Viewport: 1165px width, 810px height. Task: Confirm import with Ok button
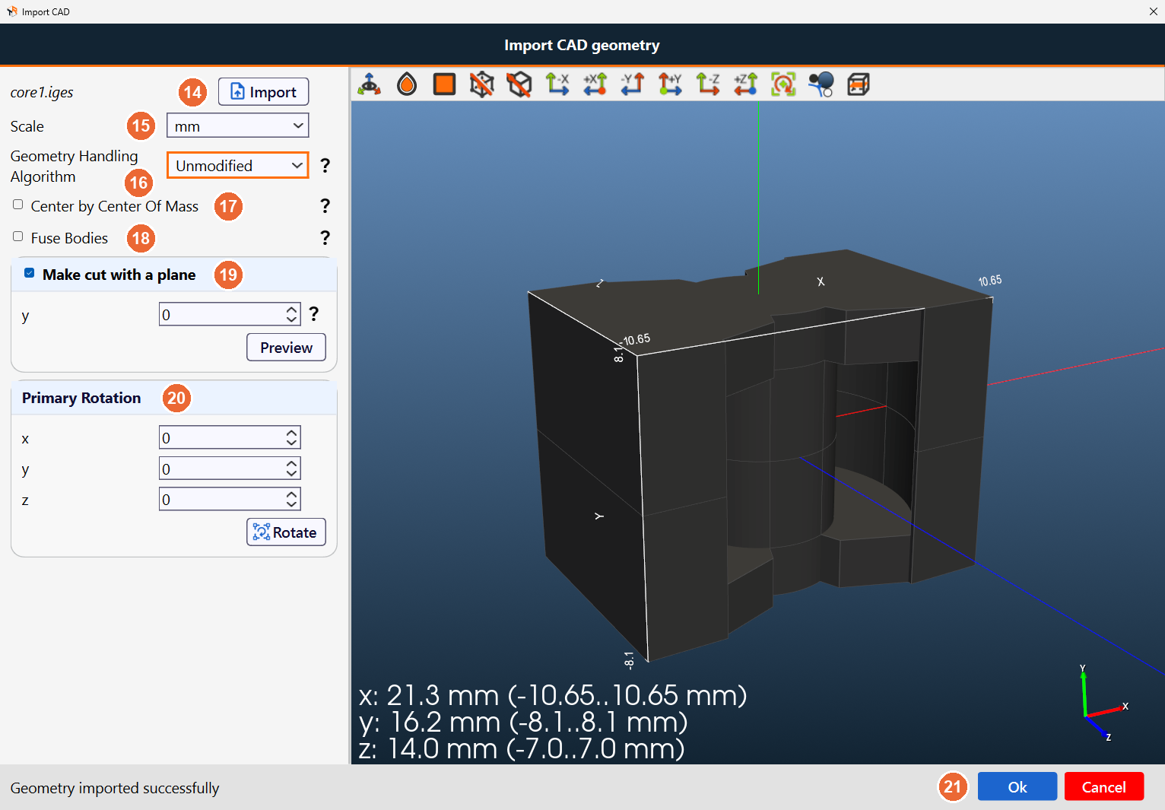(x=1017, y=787)
